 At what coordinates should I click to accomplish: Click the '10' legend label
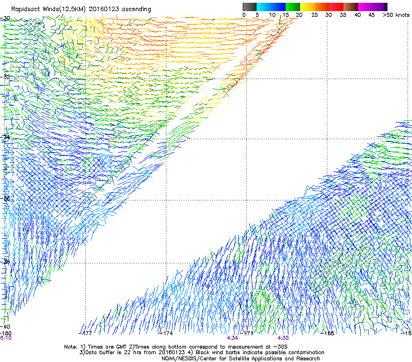pos(272,15)
